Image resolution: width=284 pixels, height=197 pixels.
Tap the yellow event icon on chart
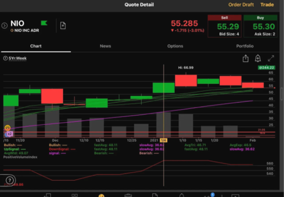point(7,128)
